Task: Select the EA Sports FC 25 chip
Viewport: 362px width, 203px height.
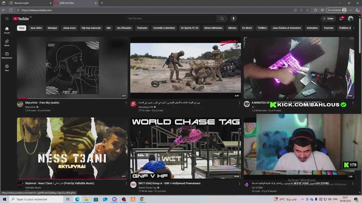Action: click(x=189, y=28)
